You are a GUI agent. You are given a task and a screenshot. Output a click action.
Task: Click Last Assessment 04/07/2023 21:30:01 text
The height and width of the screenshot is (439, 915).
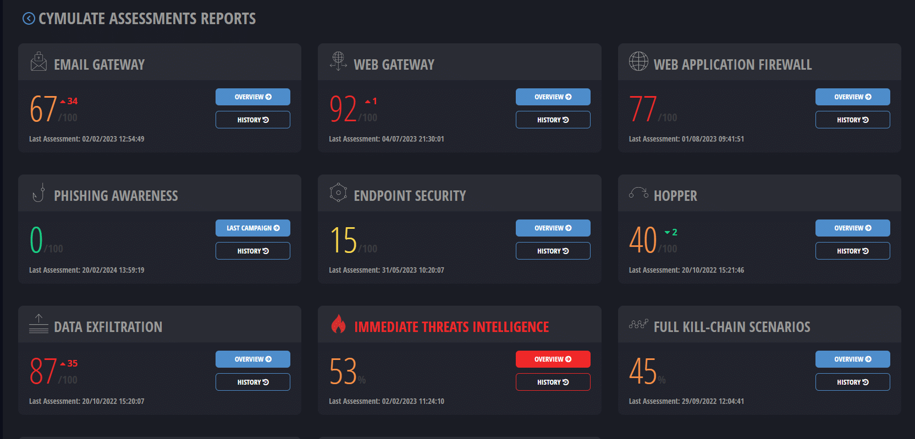point(387,139)
